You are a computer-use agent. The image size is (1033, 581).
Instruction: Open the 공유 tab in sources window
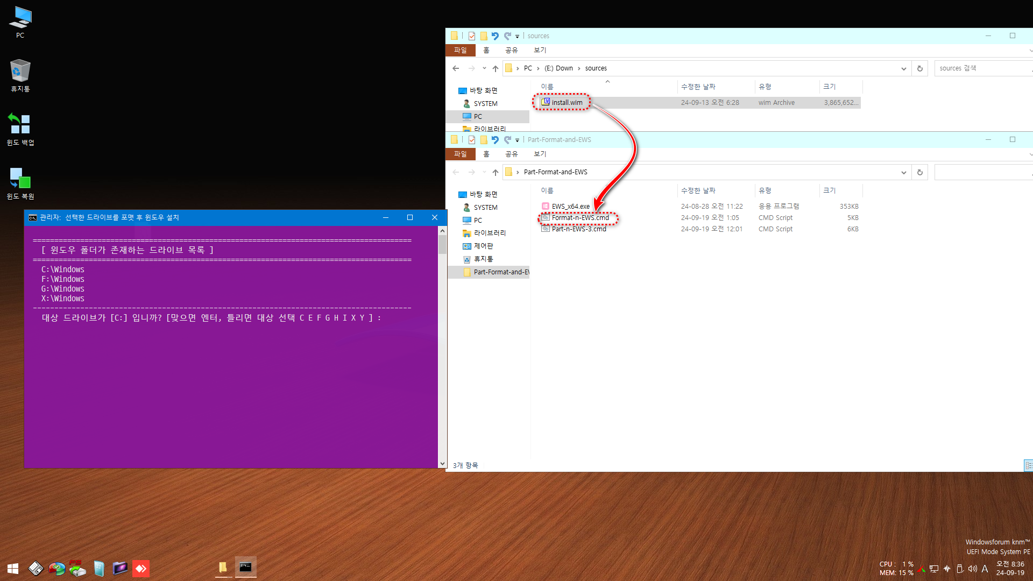pos(512,50)
